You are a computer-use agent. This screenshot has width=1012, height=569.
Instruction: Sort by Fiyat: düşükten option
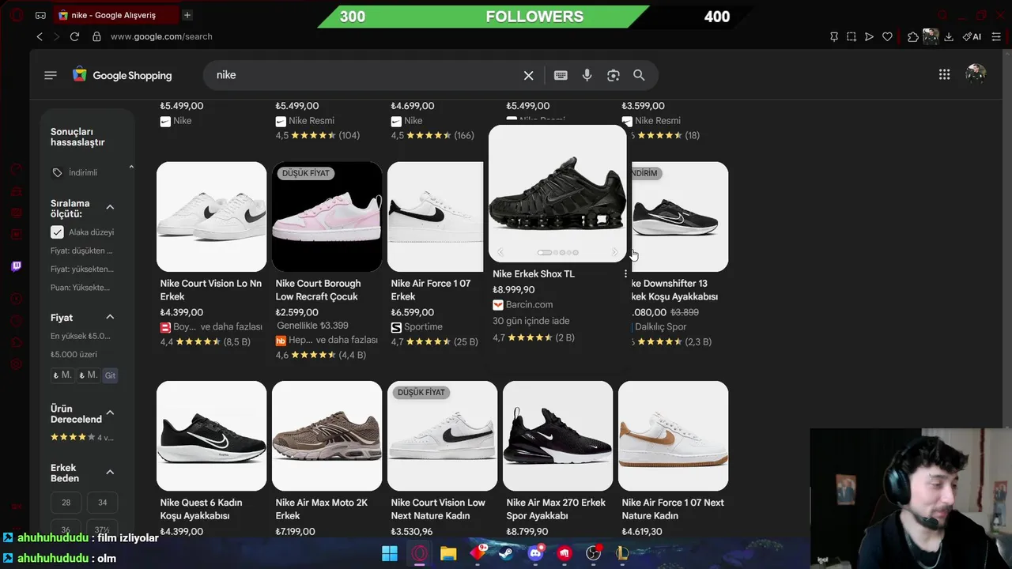(x=81, y=251)
